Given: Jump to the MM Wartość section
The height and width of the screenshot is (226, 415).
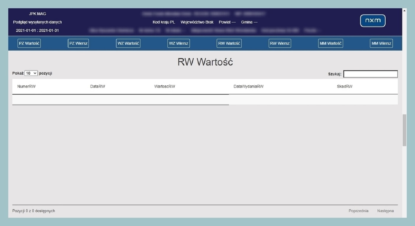Looking at the screenshot, I should 330,43.
